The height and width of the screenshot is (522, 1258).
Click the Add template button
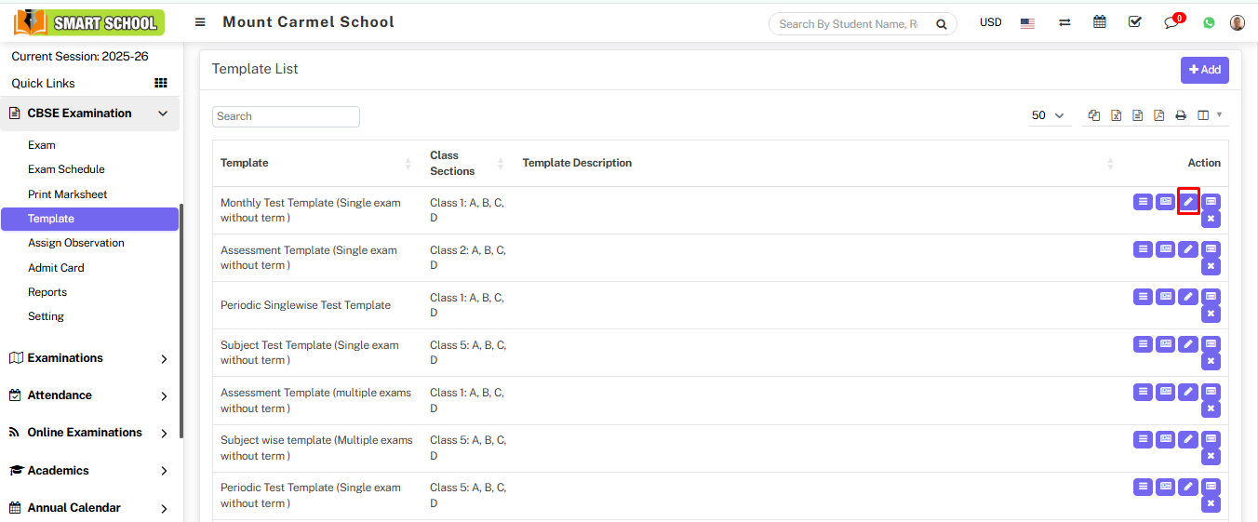point(1204,70)
